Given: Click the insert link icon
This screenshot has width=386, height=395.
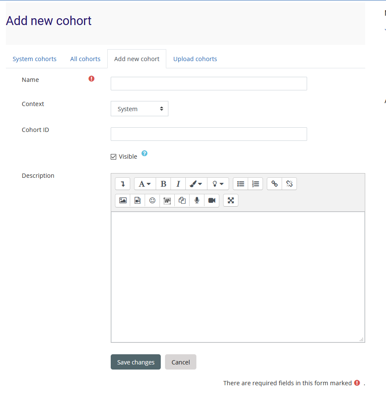Looking at the screenshot, I should pos(274,184).
